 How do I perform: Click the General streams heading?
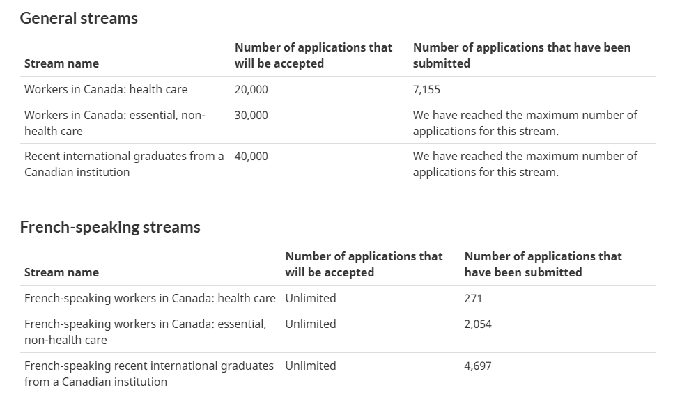pos(79,19)
